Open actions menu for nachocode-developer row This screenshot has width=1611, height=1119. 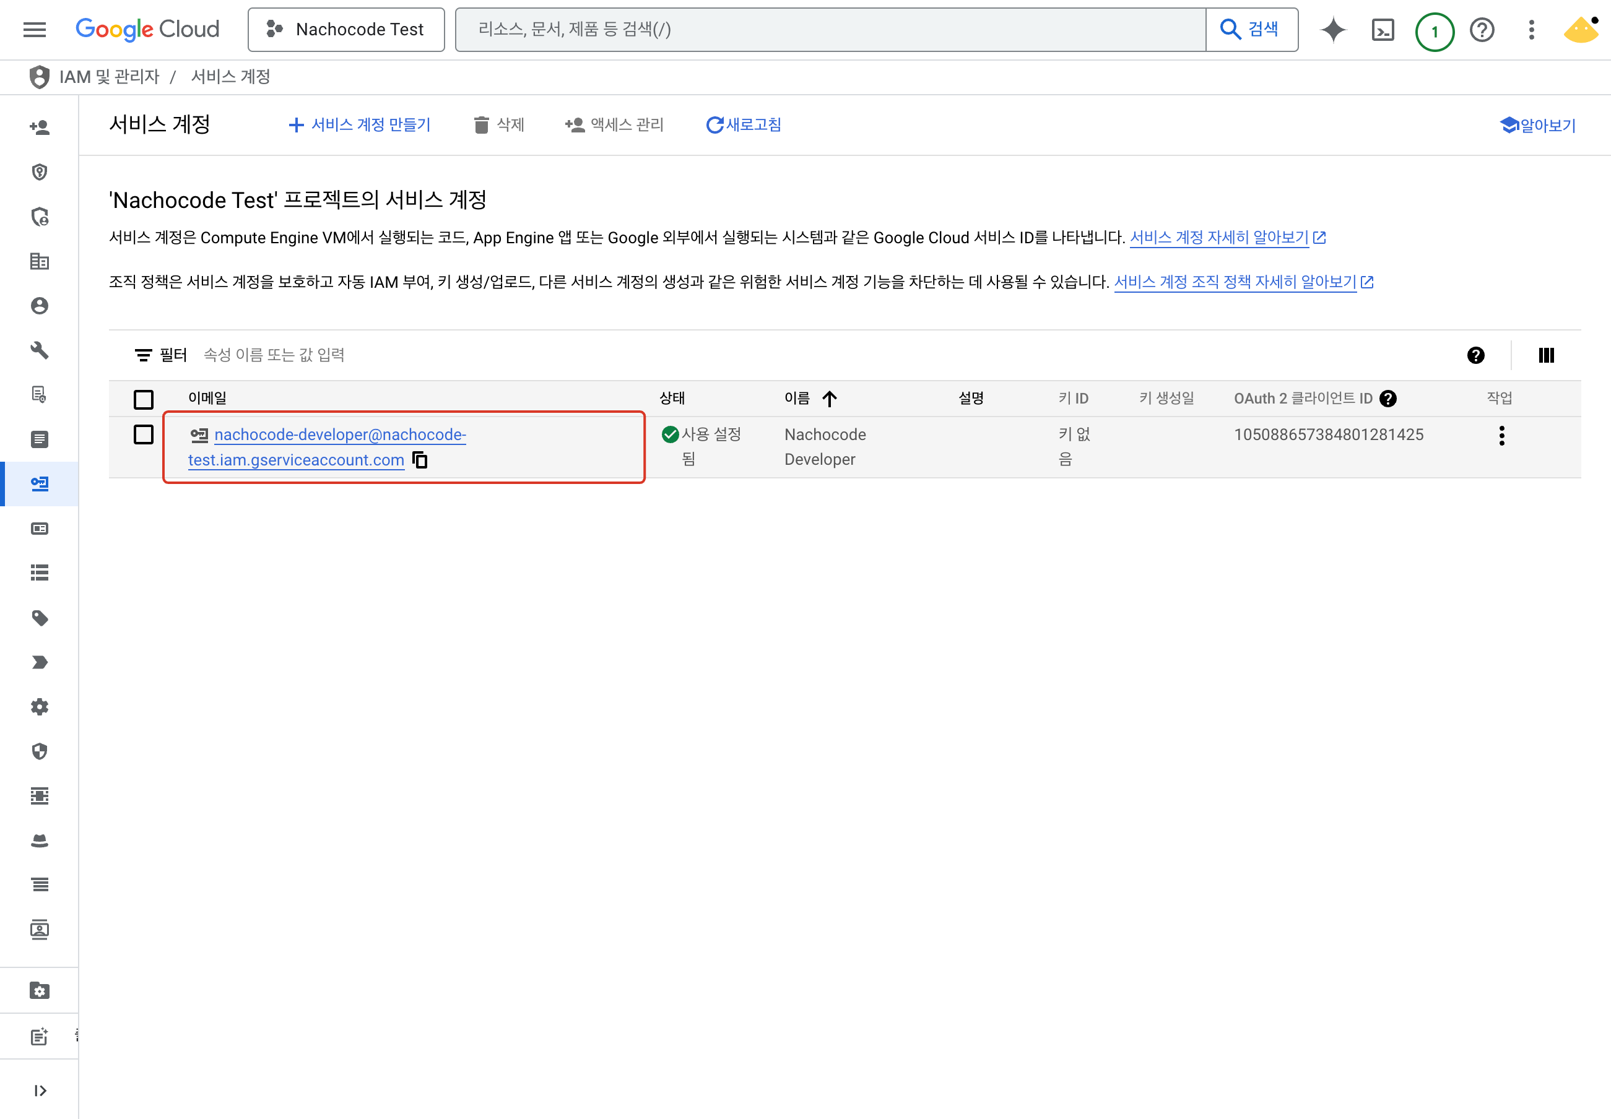click(1501, 435)
